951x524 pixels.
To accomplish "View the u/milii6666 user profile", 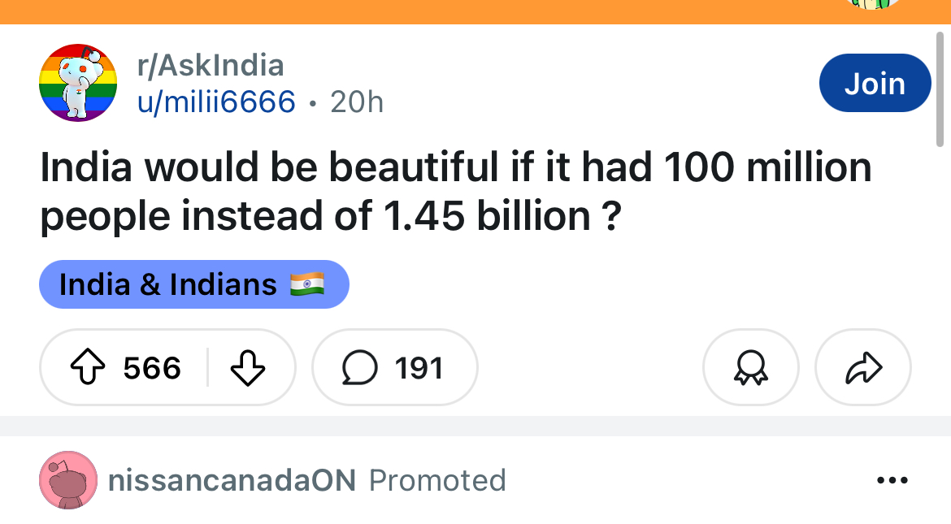I will coord(216,102).
